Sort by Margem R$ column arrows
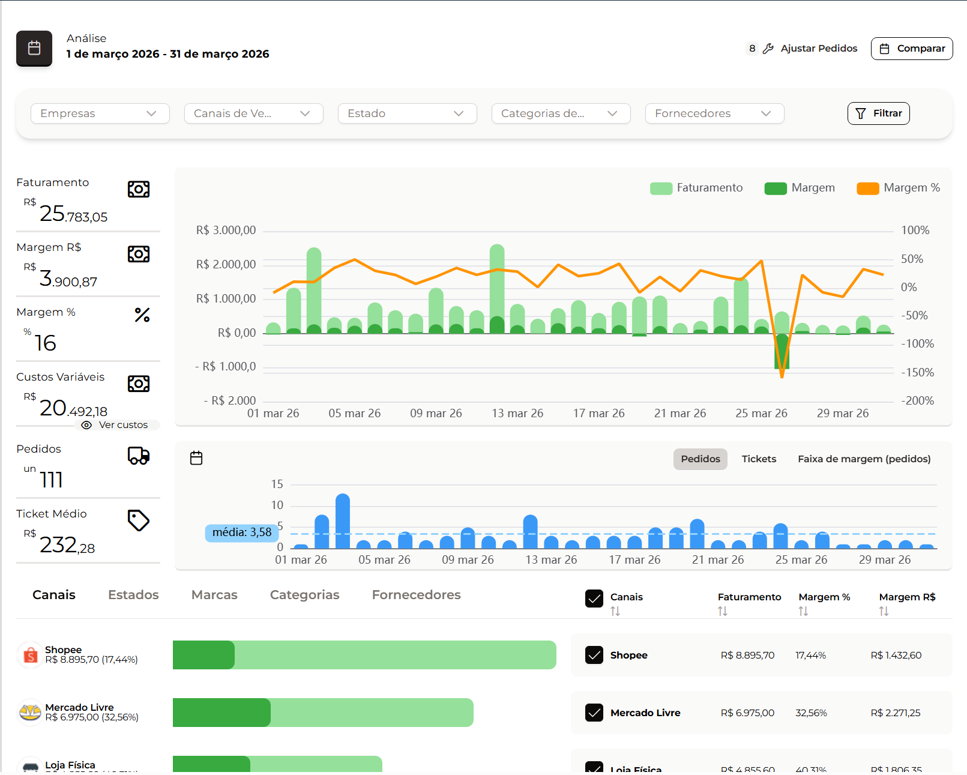 [884, 611]
